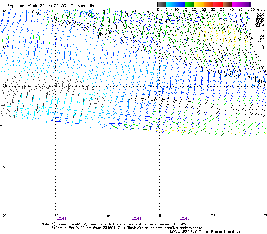
Task: Click the 22:44 timestamp between -84 and -81
Action: (136, 219)
